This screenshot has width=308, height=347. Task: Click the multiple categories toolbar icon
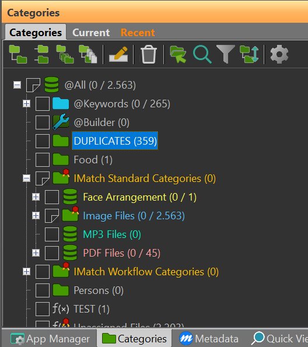point(65,54)
